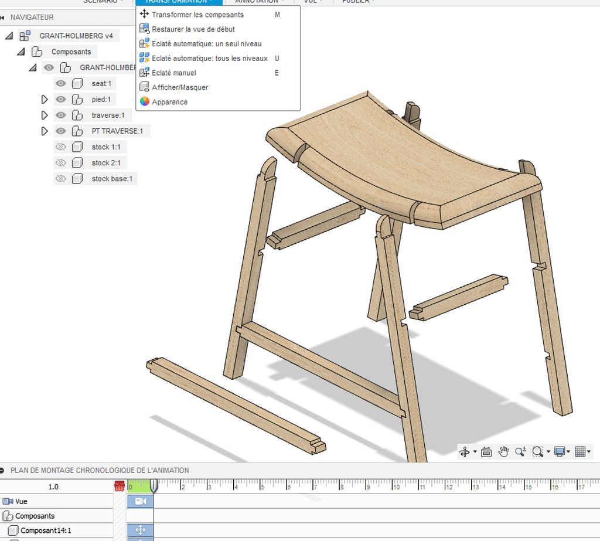Click the Zoom Window fit icon

[x=537, y=451]
